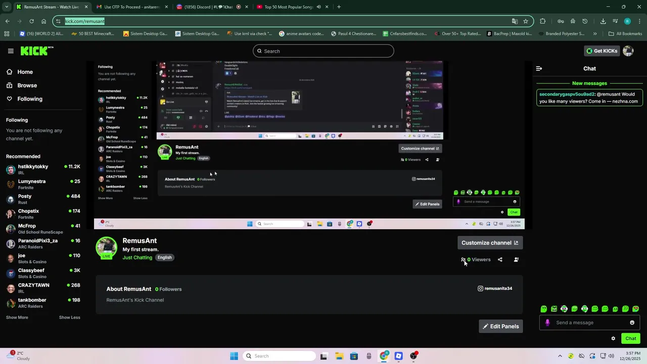The width and height of the screenshot is (647, 364).
Task: Open Lumynestra recommended channel
Action: tap(43, 184)
